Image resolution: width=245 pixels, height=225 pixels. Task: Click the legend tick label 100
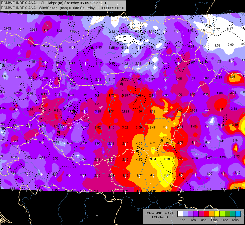pos(183,220)
